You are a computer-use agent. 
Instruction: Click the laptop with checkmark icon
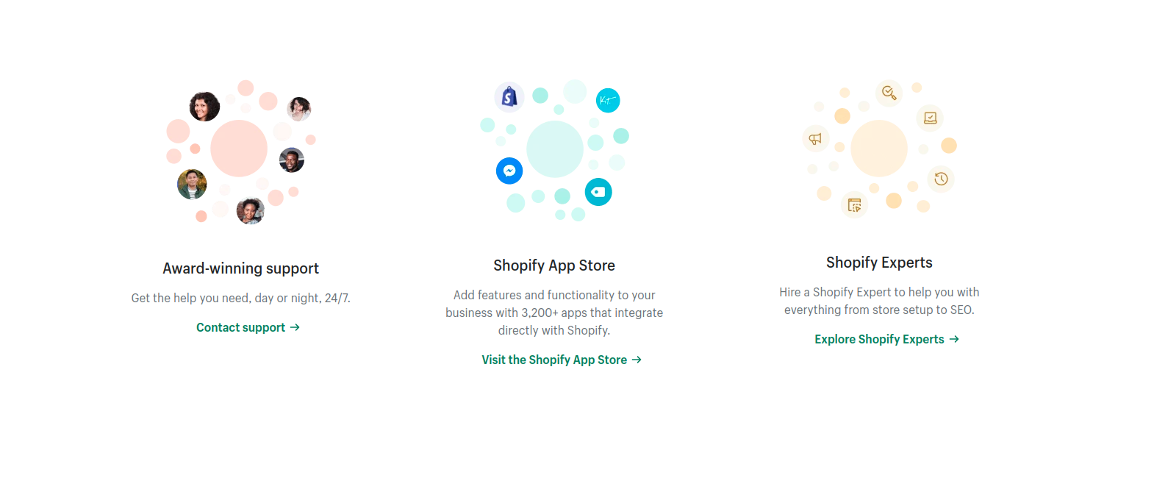point(930,118)
